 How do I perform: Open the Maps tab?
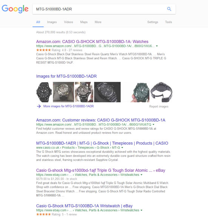pos(84,22)
